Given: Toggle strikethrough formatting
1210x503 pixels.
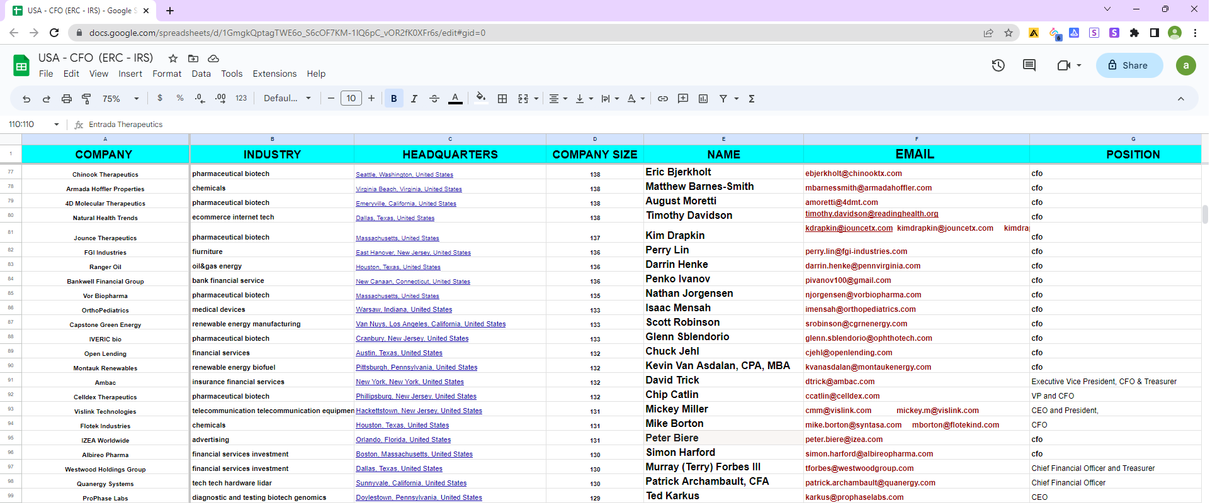Looking at the screenshot, I should tap(434, 99).
